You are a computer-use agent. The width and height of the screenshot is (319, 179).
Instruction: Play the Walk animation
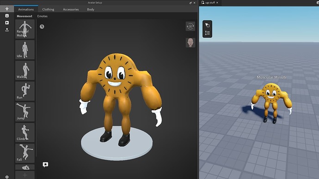tap(25, 71)
